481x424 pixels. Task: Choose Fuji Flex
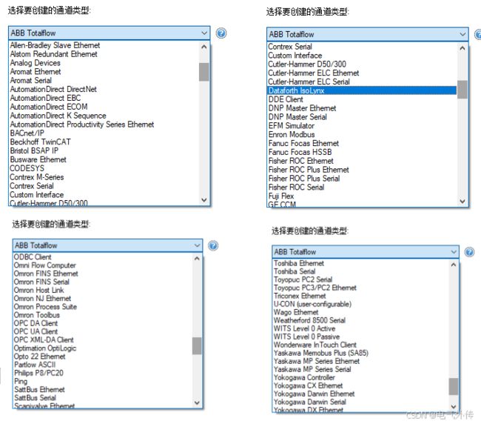coord(281,196)
